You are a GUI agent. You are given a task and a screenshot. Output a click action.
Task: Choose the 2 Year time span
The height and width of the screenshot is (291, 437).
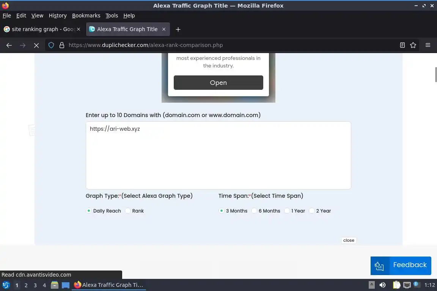[x=311, y=211]
